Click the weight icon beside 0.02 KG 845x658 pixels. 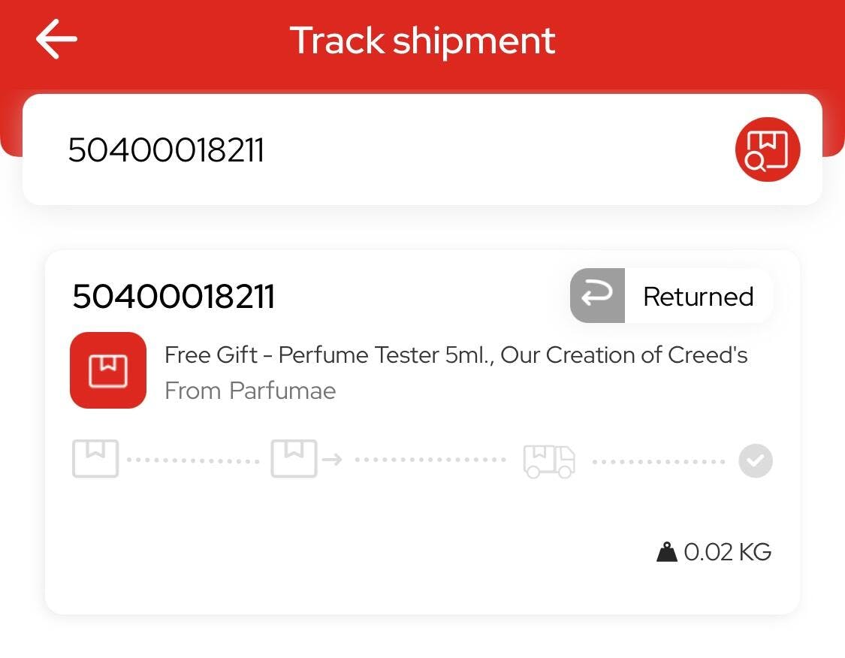pos(666,553)
